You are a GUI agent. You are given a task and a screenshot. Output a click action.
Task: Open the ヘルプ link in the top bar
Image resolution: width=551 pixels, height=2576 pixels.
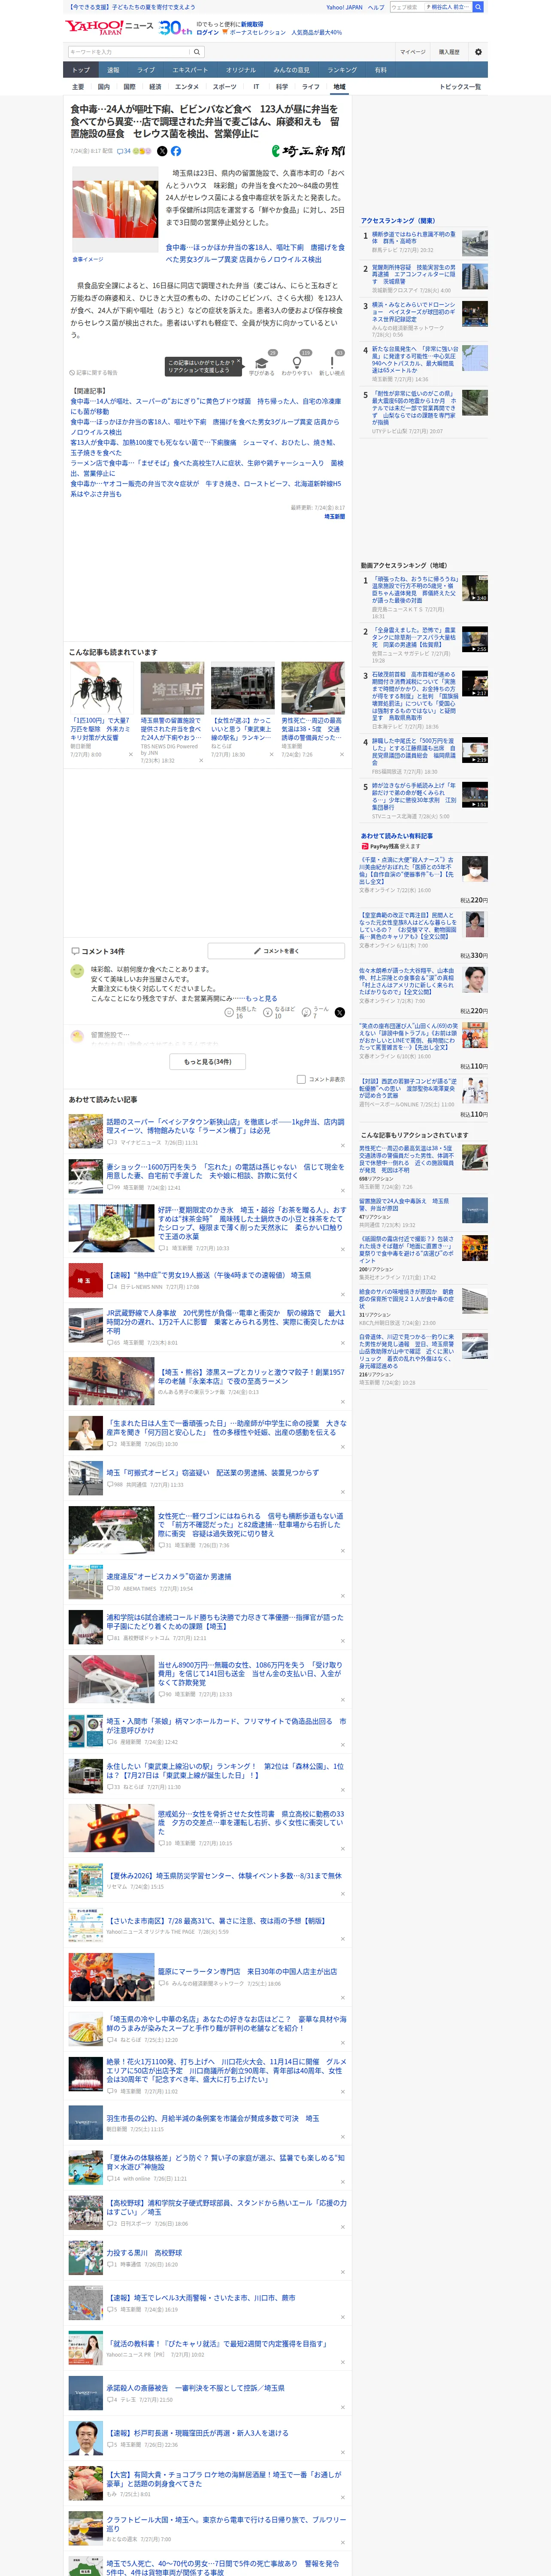point(376,7)
